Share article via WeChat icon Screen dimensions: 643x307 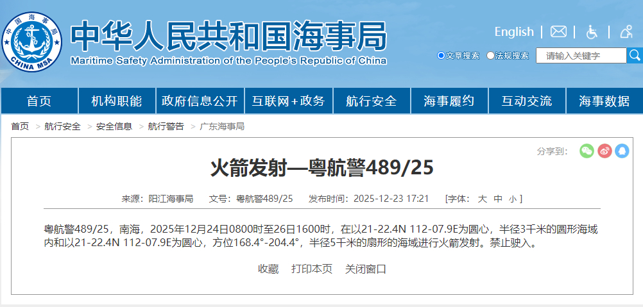pos(587,151)
